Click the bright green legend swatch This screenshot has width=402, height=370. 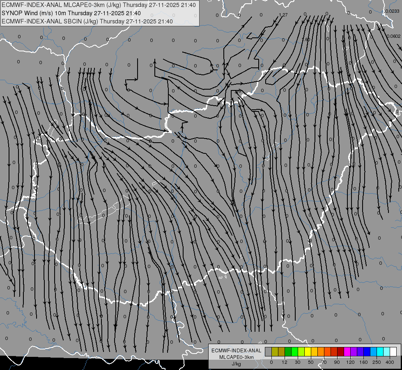pyautogui.click(x=294, y=352)
